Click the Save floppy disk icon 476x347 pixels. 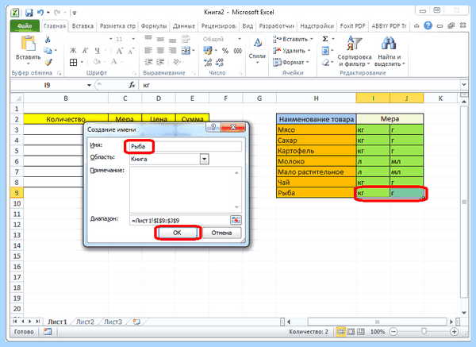(29, 13)
